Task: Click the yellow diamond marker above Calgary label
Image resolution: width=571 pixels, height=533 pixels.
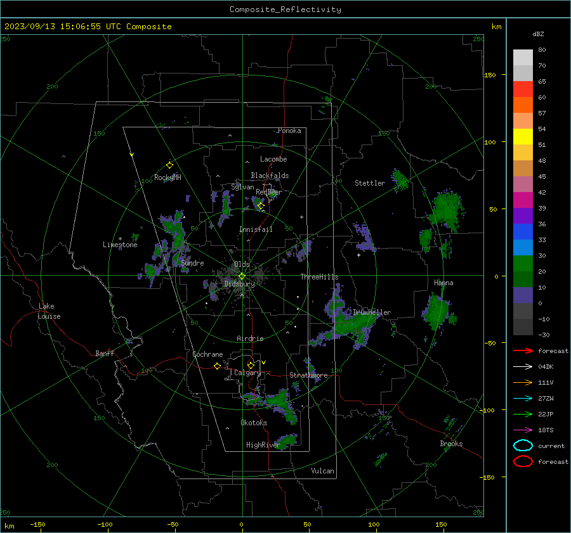Action: click(251, 365)
